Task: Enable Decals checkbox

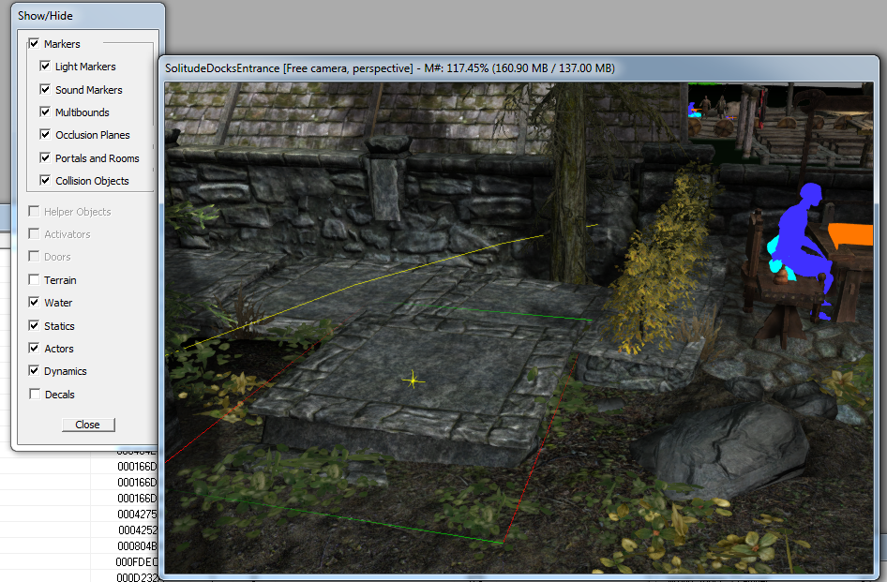Action: (x=34, y=395)
